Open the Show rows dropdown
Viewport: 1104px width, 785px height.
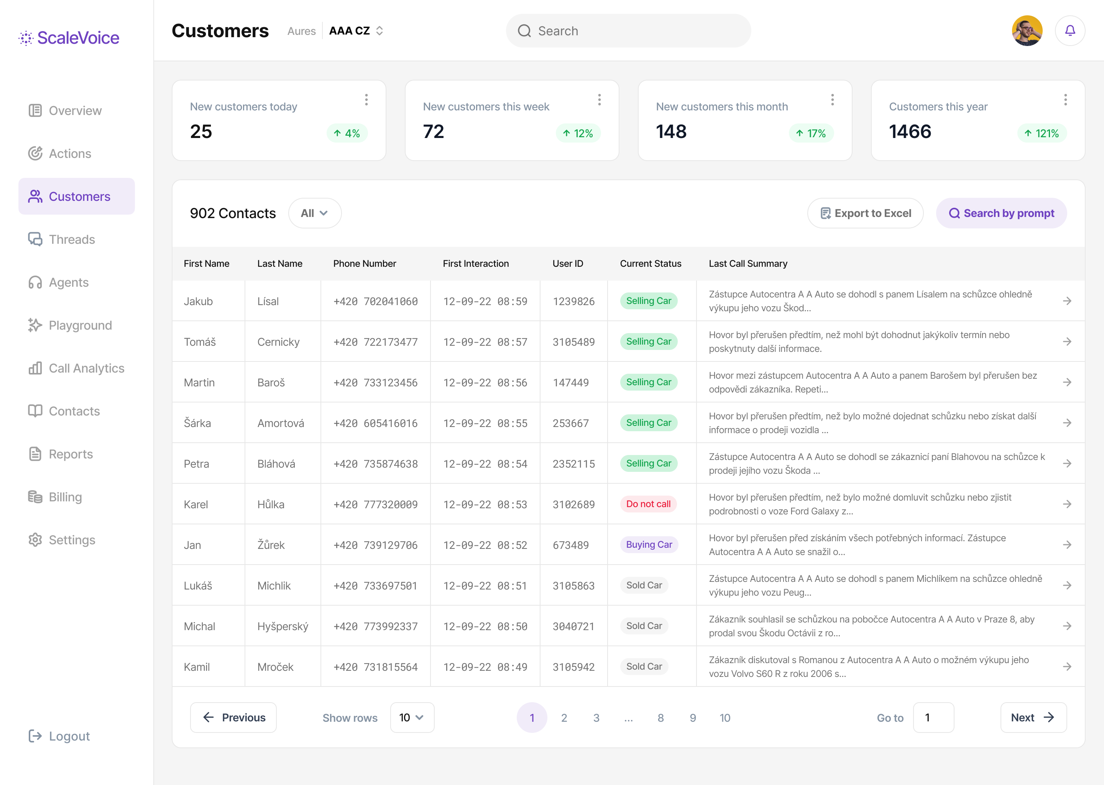(412, 717)
